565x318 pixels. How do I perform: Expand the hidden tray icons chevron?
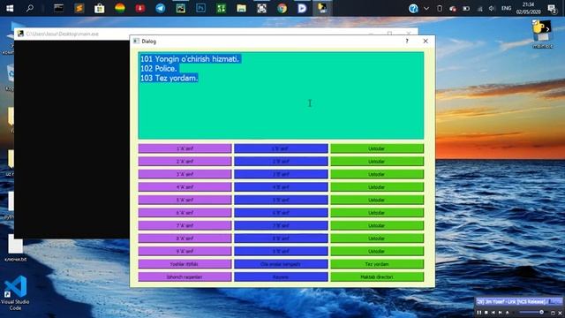[x=426, y=8]
